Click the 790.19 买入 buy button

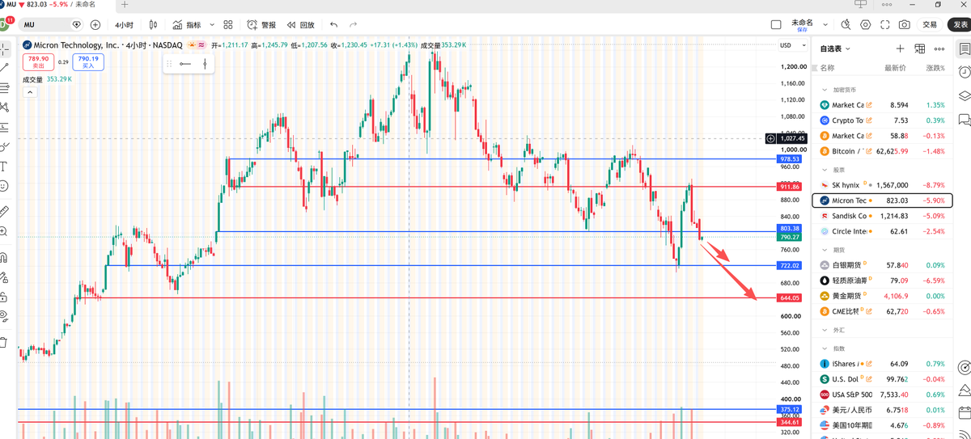[87, 61]
